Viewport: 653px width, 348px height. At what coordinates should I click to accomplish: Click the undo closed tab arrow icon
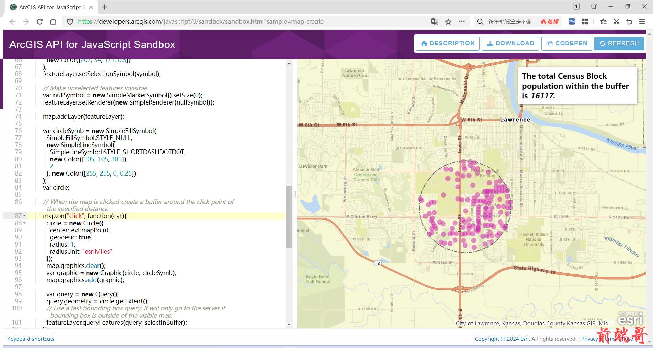point(629,22)
